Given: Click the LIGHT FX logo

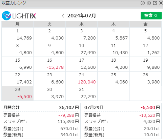Looking at the screenshot, I should click(19, 16).
